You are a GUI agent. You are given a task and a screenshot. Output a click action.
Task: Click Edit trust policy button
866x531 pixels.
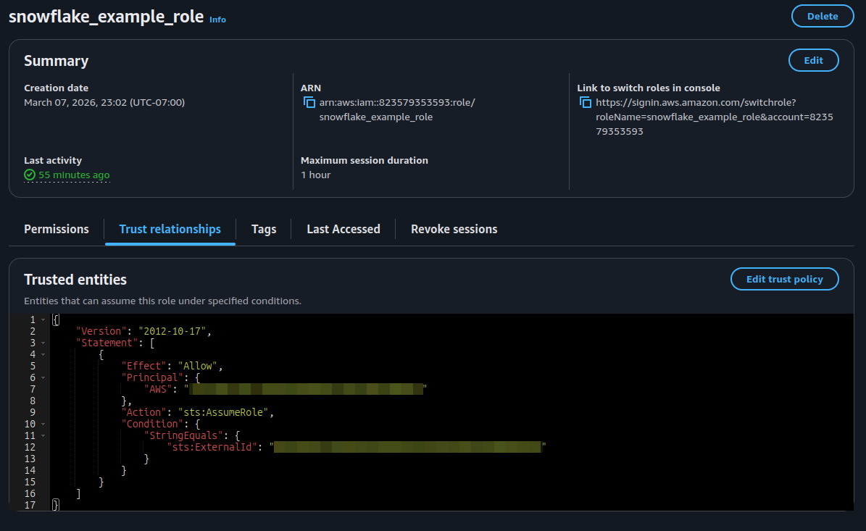pos(784,279)
